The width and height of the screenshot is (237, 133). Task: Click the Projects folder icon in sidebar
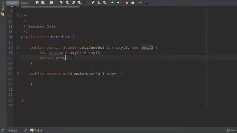(3, 14)
